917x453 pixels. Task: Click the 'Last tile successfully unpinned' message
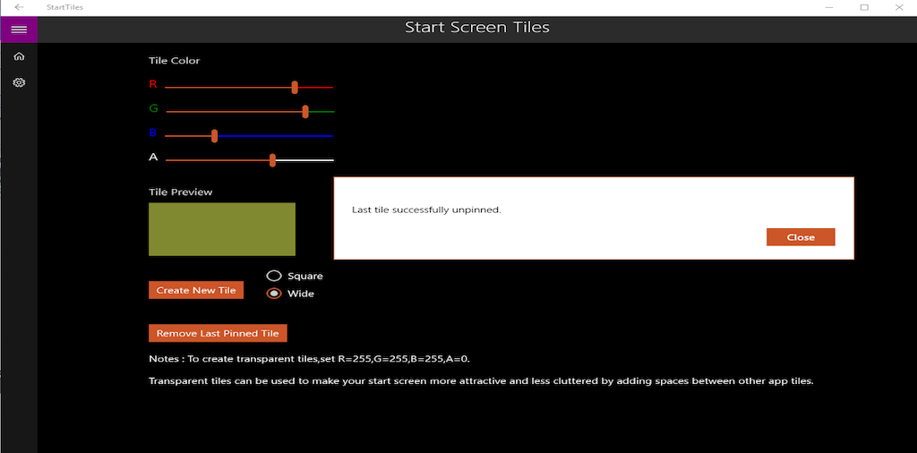tap(426, 209)
